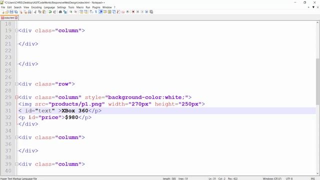Screen dimensions: 320x180
Task: Click scrollbar up arrow
Action: coord(317,22)
